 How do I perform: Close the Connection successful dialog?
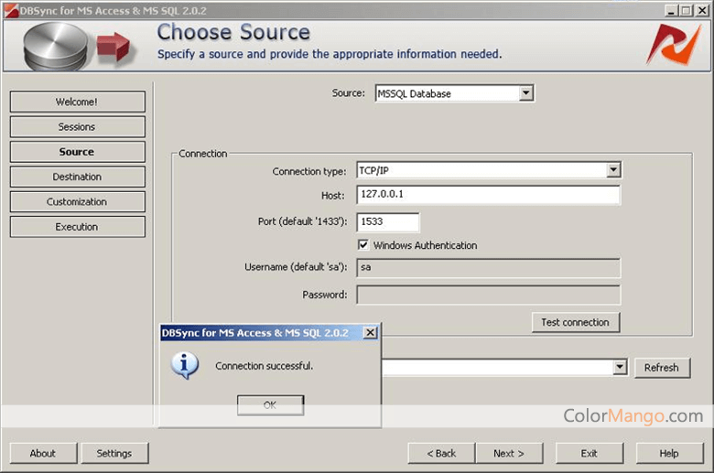(x=370, y=333)
